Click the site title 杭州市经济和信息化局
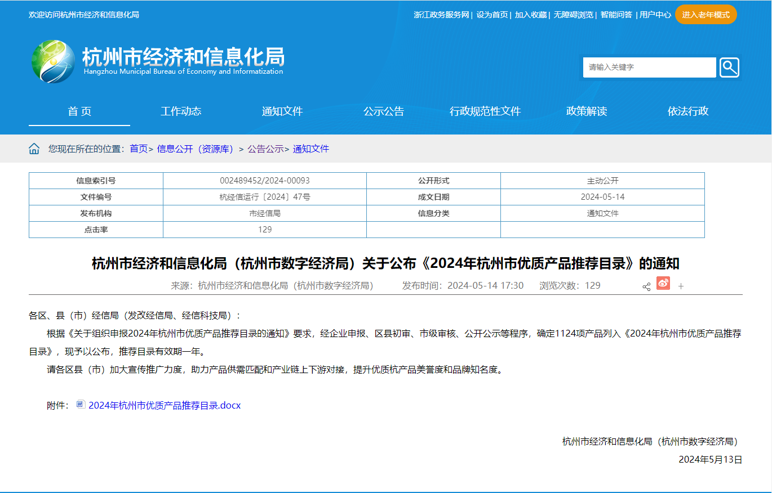 pyautogui.click(x=183, y=56)
